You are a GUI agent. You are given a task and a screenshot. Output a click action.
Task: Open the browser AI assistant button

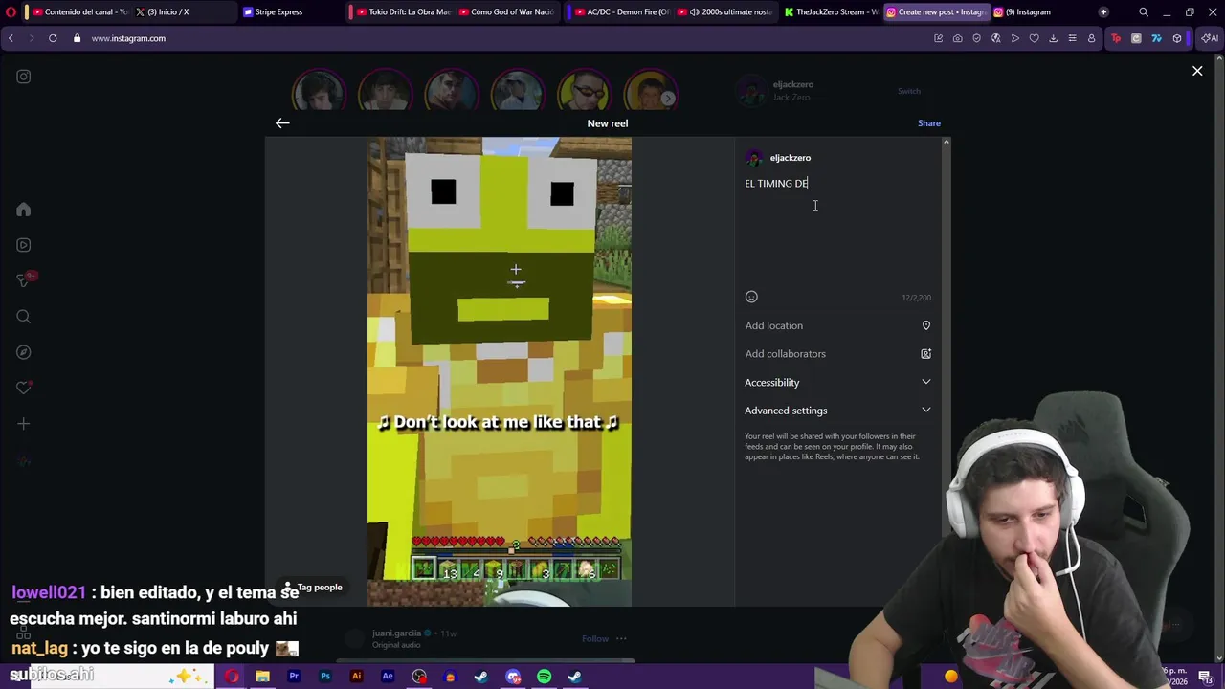click(1211, 38)
